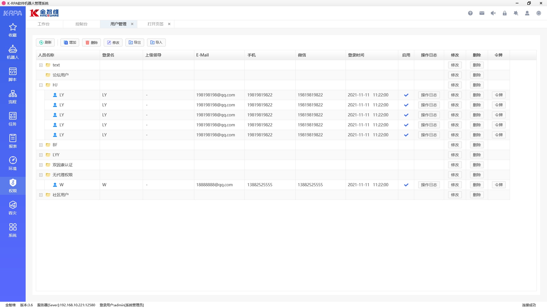Toggle the mute sound icon in header

[x=493, y=13]
